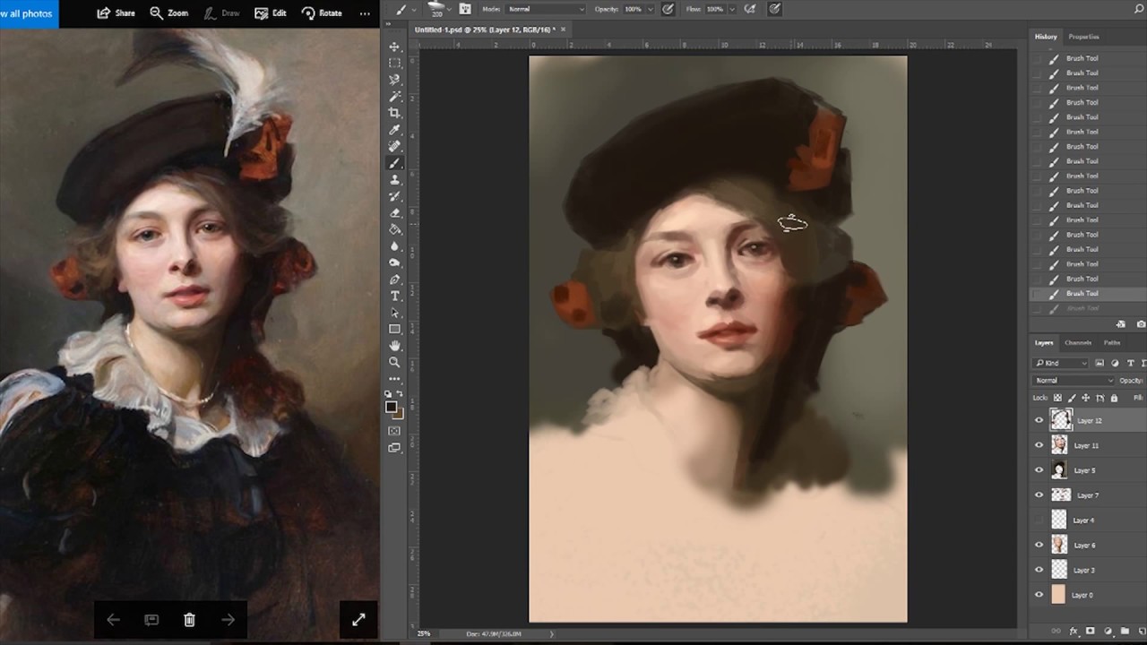Viewport: 1147px width, 645px height.
Task: Select the Type tool
Action: (394, 296)
